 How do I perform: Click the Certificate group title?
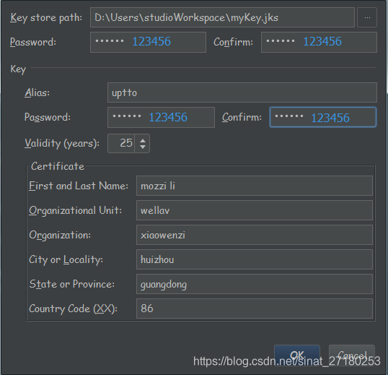(58, 166)
